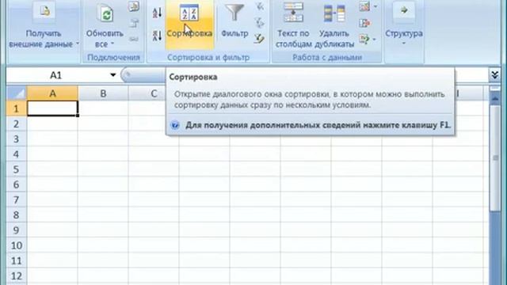
Task: Open the what-if analysis icon
Action: click(364, 39)
